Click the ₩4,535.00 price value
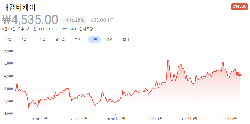The width and height of the screenshot is (250, 124). pos(30,20)
